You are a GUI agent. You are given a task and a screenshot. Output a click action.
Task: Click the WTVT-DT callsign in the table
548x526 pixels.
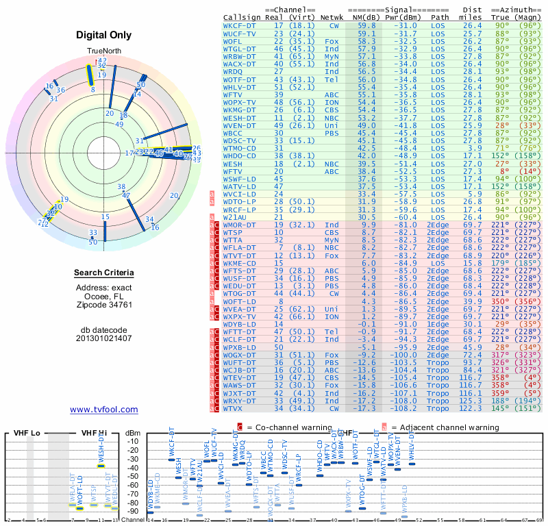[x=239, y=256]
